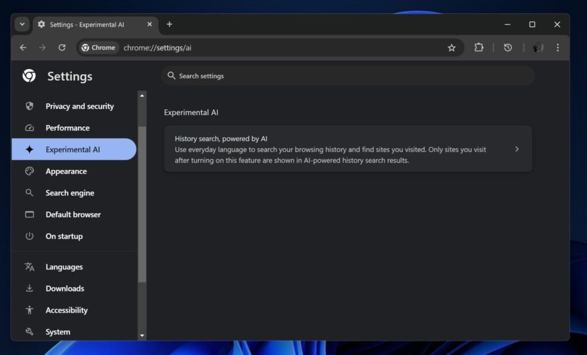Bookmark this page with the star icon
The image size is (587, 355).
(x=452, y=48)
